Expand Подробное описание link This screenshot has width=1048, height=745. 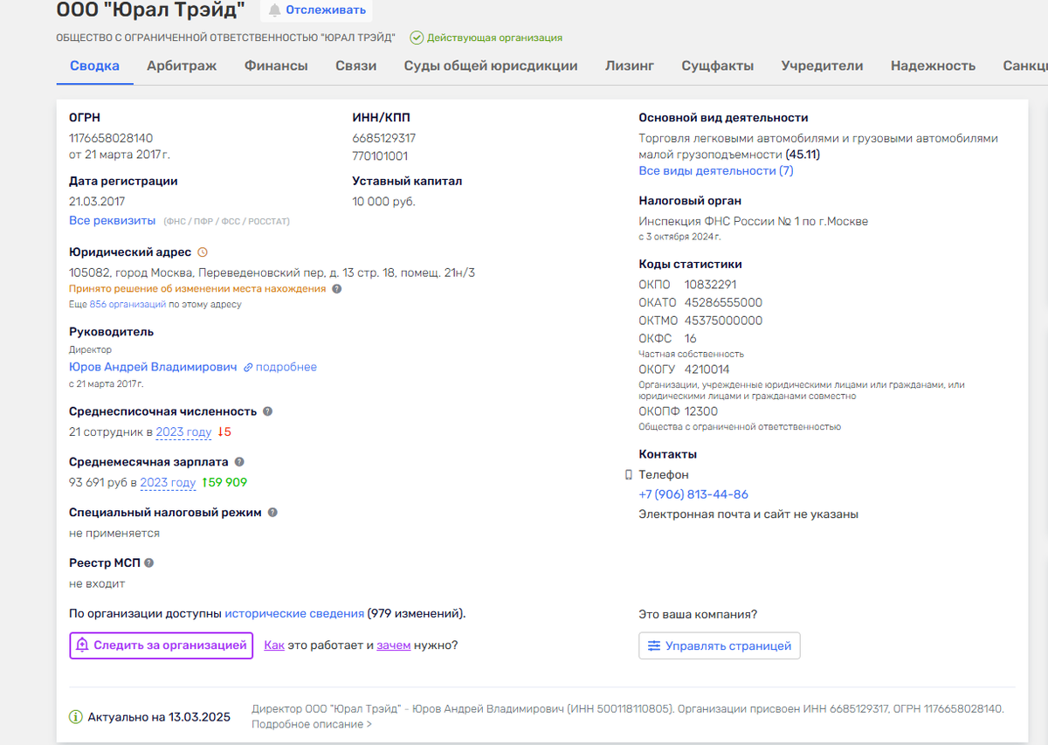(311, 724)
